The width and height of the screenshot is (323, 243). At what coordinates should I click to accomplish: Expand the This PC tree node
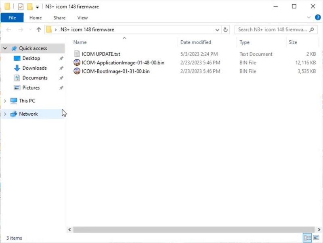click(5, 101)
